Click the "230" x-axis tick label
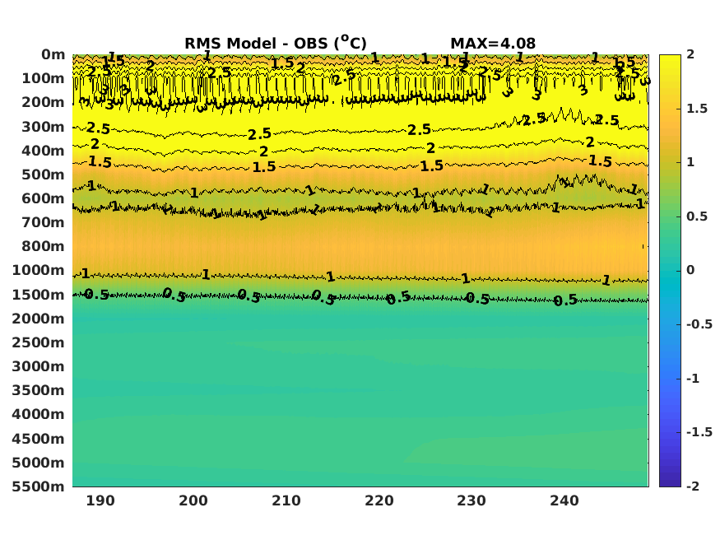This screenshot has width=720, height=540. point(471,500)
